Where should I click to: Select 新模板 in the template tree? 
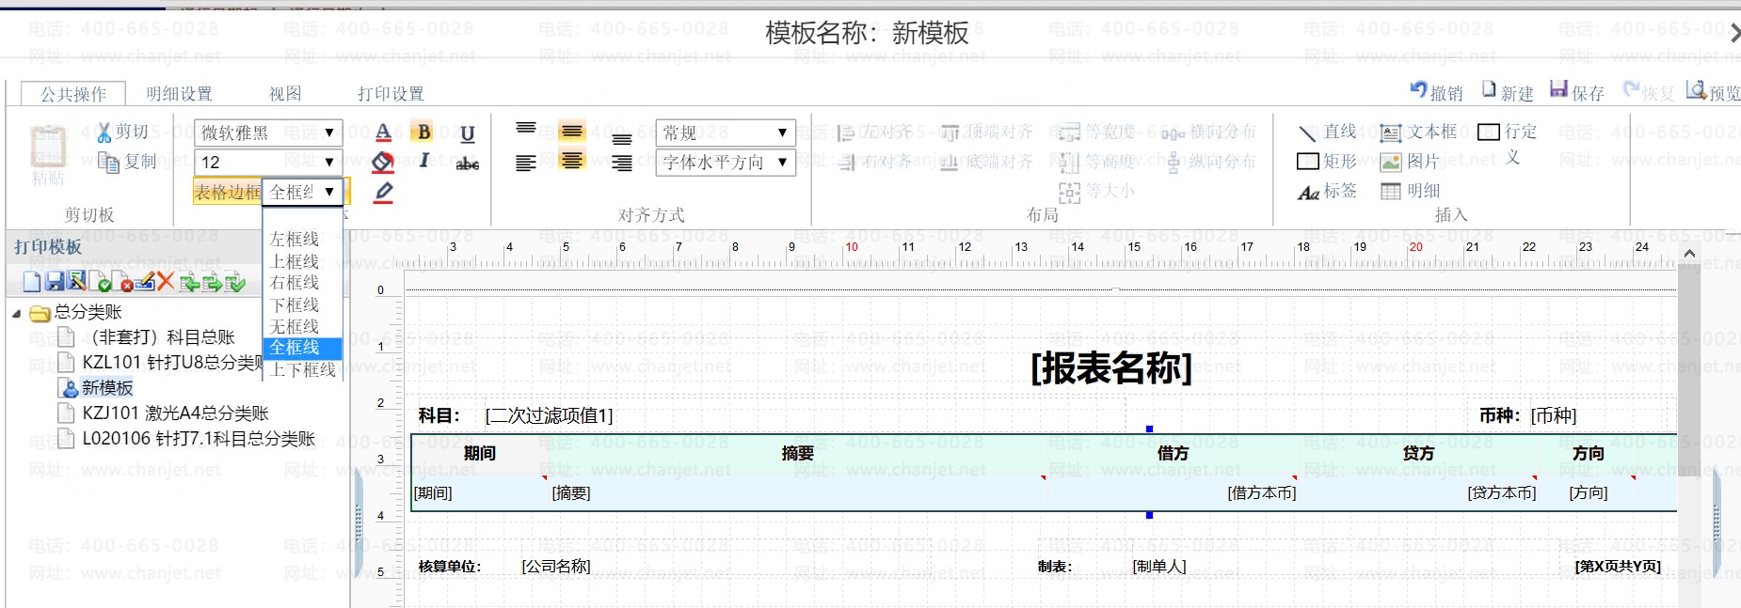pyautogui.click(x=107, y=387)
